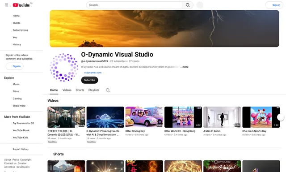Click the Creator footer link
The width and height of the screenshot is (286, 172).
[22, 163]
